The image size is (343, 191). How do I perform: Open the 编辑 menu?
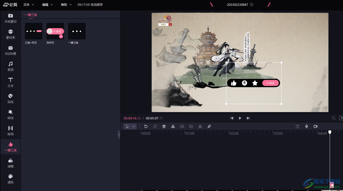coord(47,5)
